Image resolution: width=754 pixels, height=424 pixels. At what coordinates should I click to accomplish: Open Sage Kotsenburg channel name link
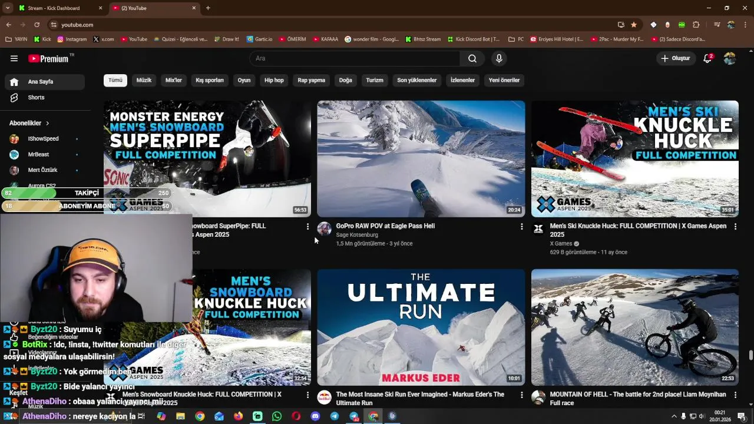coord(357,235)
